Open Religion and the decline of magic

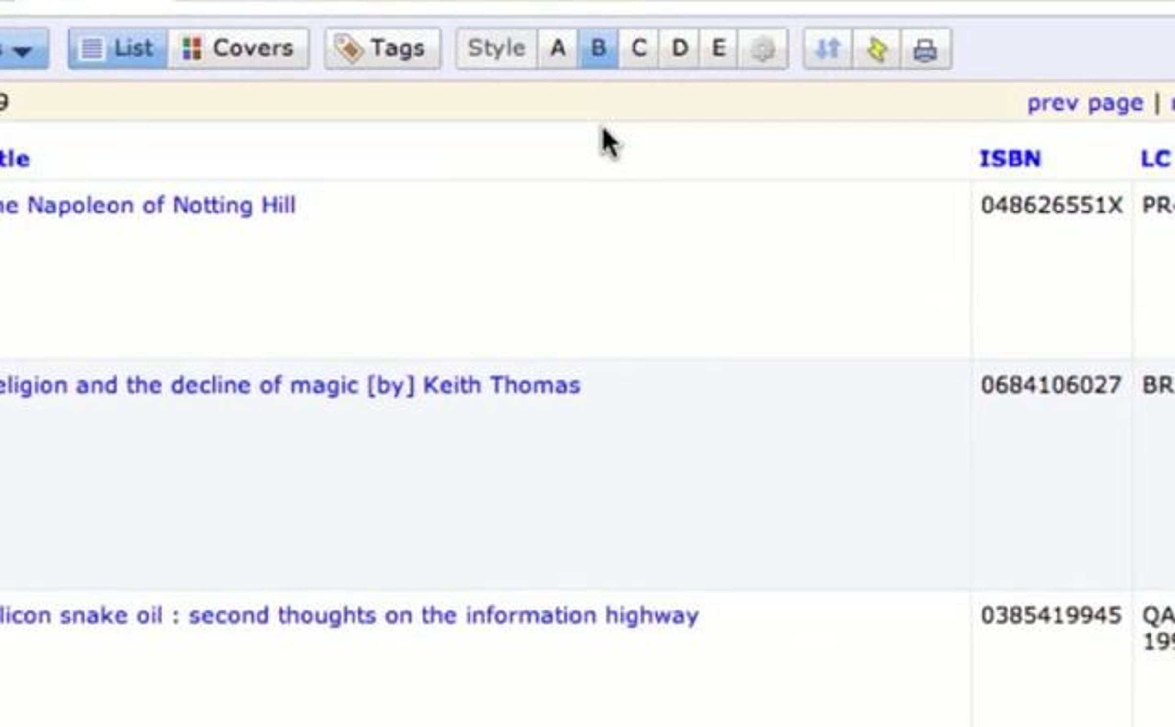[x=289, y=385]
